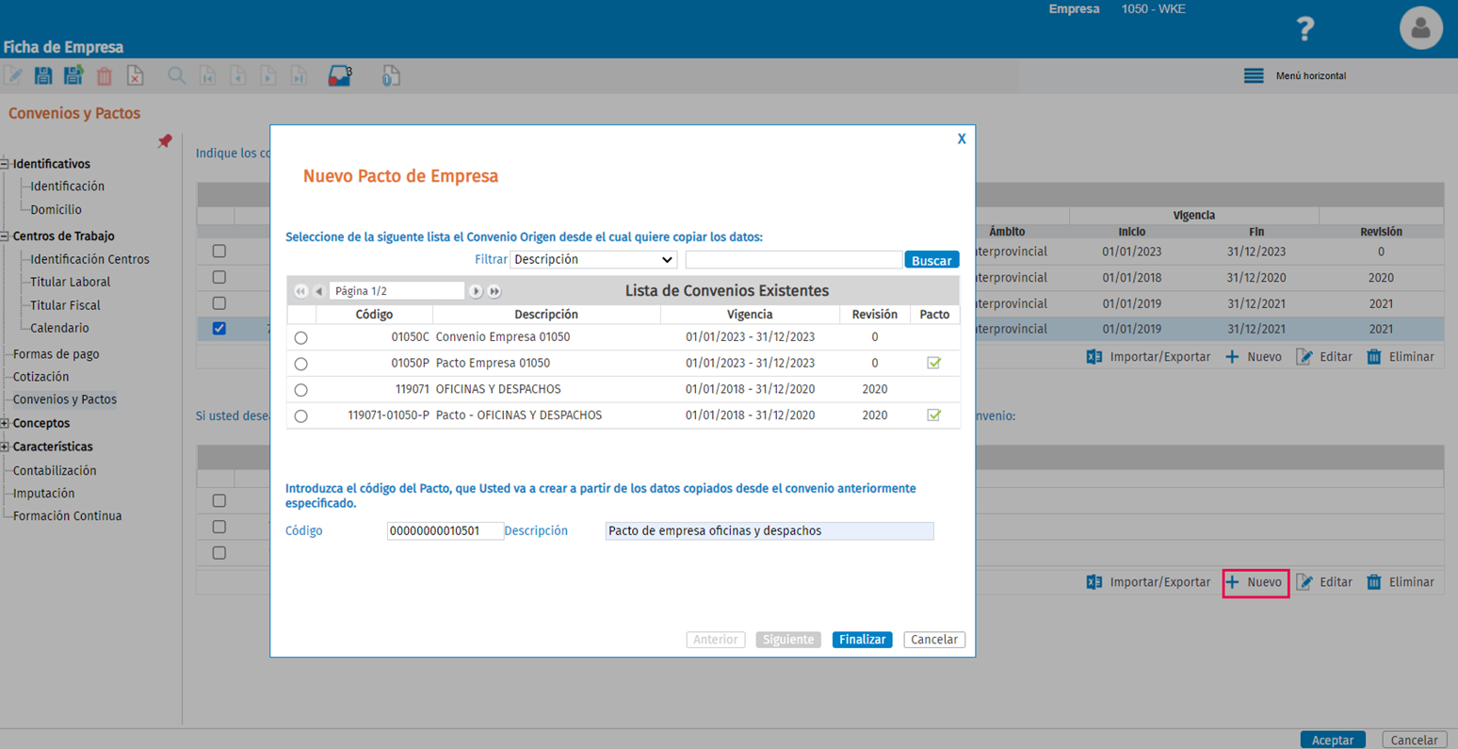Image resolution: width=1458 pixels, height=749 pixels.
Task: Tick the checkbox for row ending 31/12/2020
Action: (x=219, y=277)
